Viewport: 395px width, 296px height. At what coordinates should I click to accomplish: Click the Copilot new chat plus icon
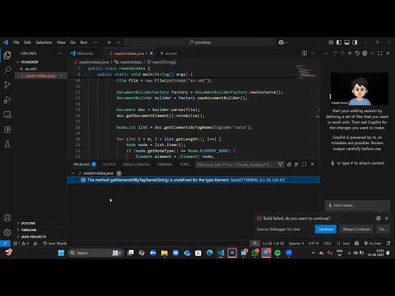pyautogui.click(x=350, y=53)
